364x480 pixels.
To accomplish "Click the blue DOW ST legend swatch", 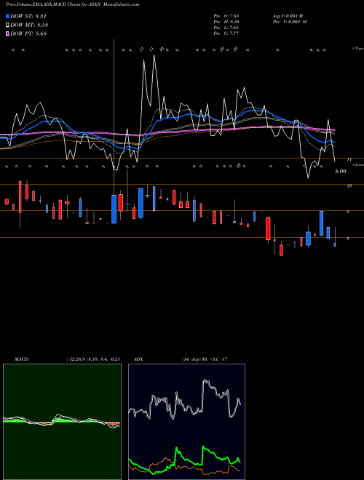I will click(7, 16).
